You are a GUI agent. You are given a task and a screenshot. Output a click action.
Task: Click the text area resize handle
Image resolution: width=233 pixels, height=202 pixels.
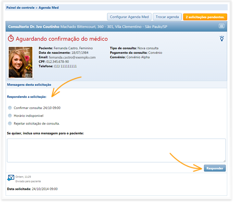[x=224, y=161]
